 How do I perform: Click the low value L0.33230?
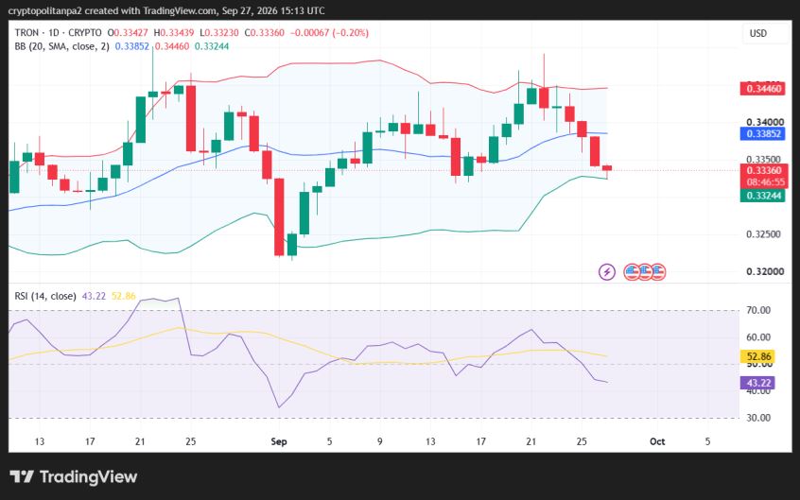pyautogui.click(x=218, y=33)
